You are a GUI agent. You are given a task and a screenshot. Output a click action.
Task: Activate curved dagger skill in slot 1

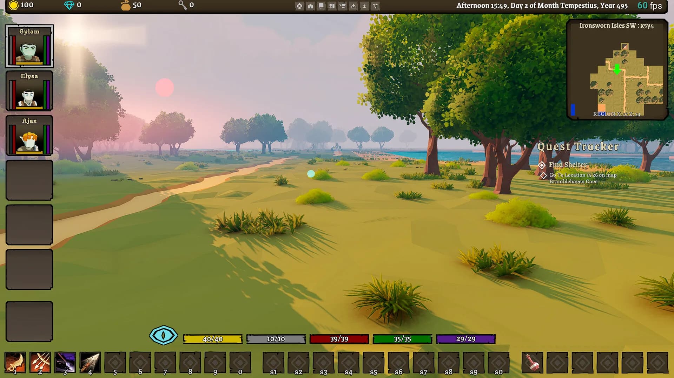tap(15, 363)
